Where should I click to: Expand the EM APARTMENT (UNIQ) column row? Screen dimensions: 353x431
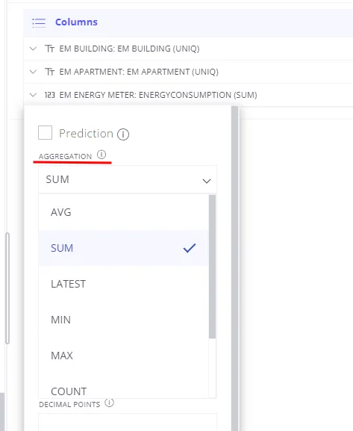pyautogui.click(x=33, y=72)
